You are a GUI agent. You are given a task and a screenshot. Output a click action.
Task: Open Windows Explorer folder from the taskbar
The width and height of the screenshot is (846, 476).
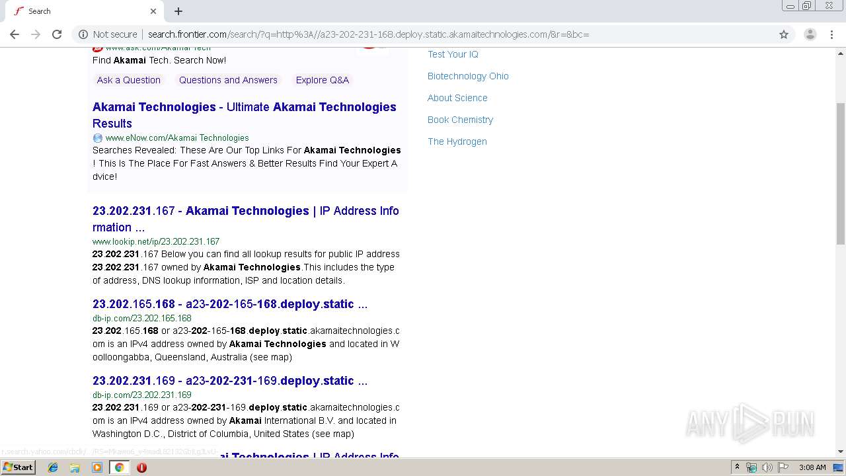(75, 467)
